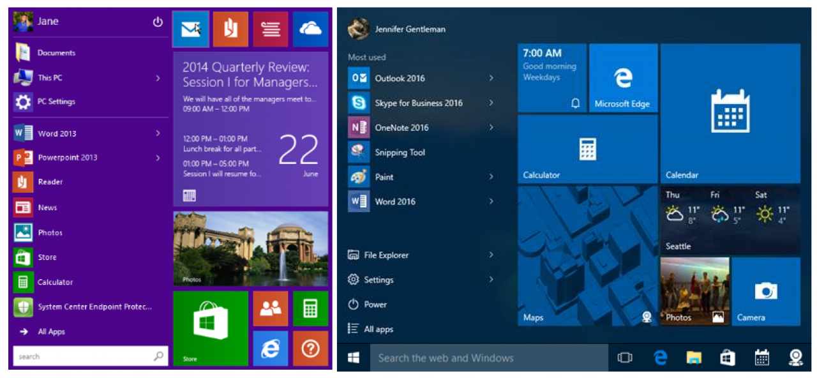Open the Calculator tile in the blue Start menu
Image resolution: width=817 pixels, height=378 pixels.
coord(587,149)
